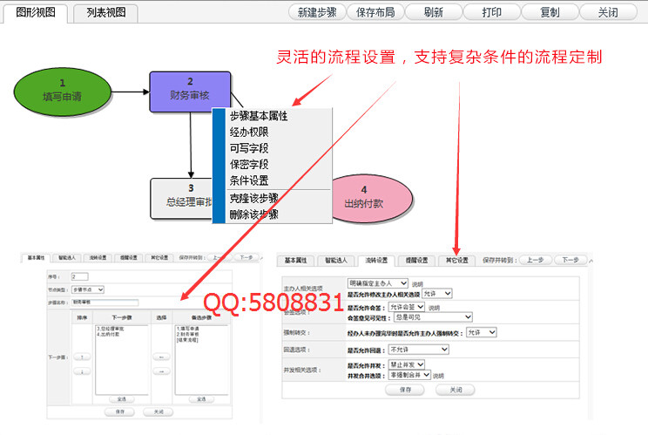Click the top 关闭 button

pos(608,12)
